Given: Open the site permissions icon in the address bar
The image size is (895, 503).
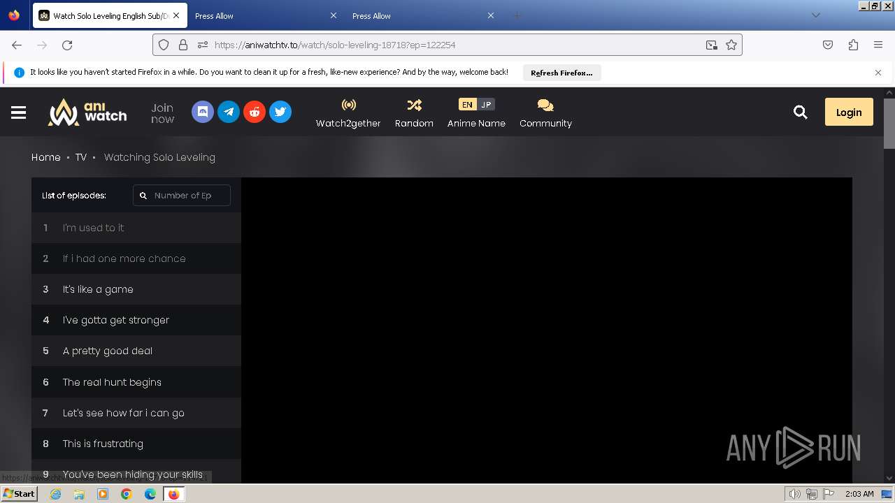Looking at the screenshot, I should [203, 45].
